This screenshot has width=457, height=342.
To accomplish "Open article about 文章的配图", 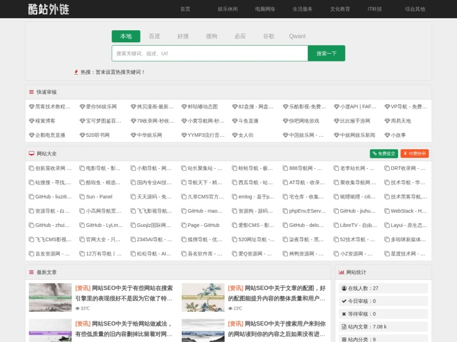I will pyautogui.click(x=276, y=293).
